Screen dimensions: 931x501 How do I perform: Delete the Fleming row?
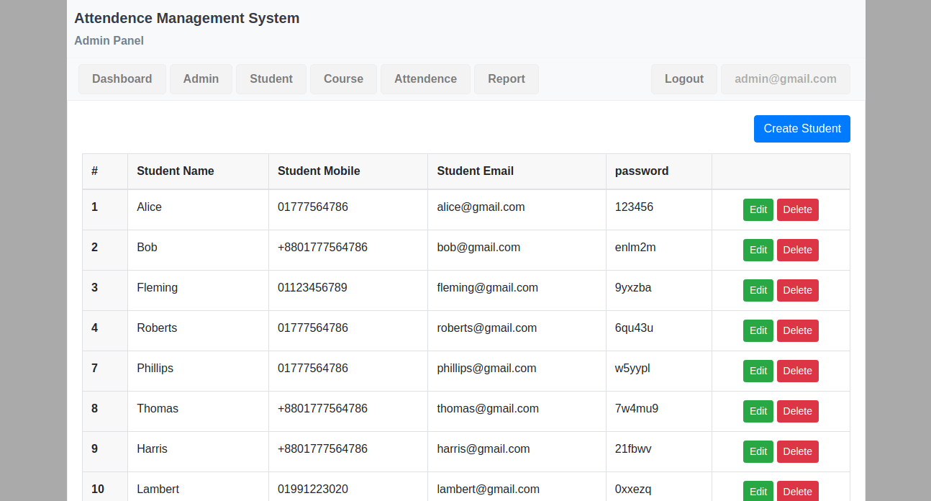[x=797, y=290]
